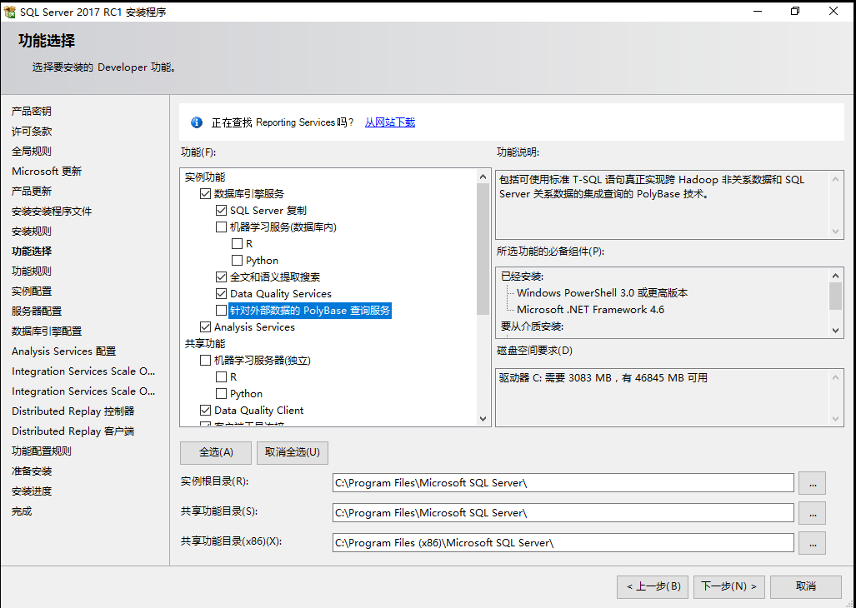Viewport: 856px width, 608px height.
Task: Enable 机器学习服务器(独立)
Action: (x=205, y=360)
